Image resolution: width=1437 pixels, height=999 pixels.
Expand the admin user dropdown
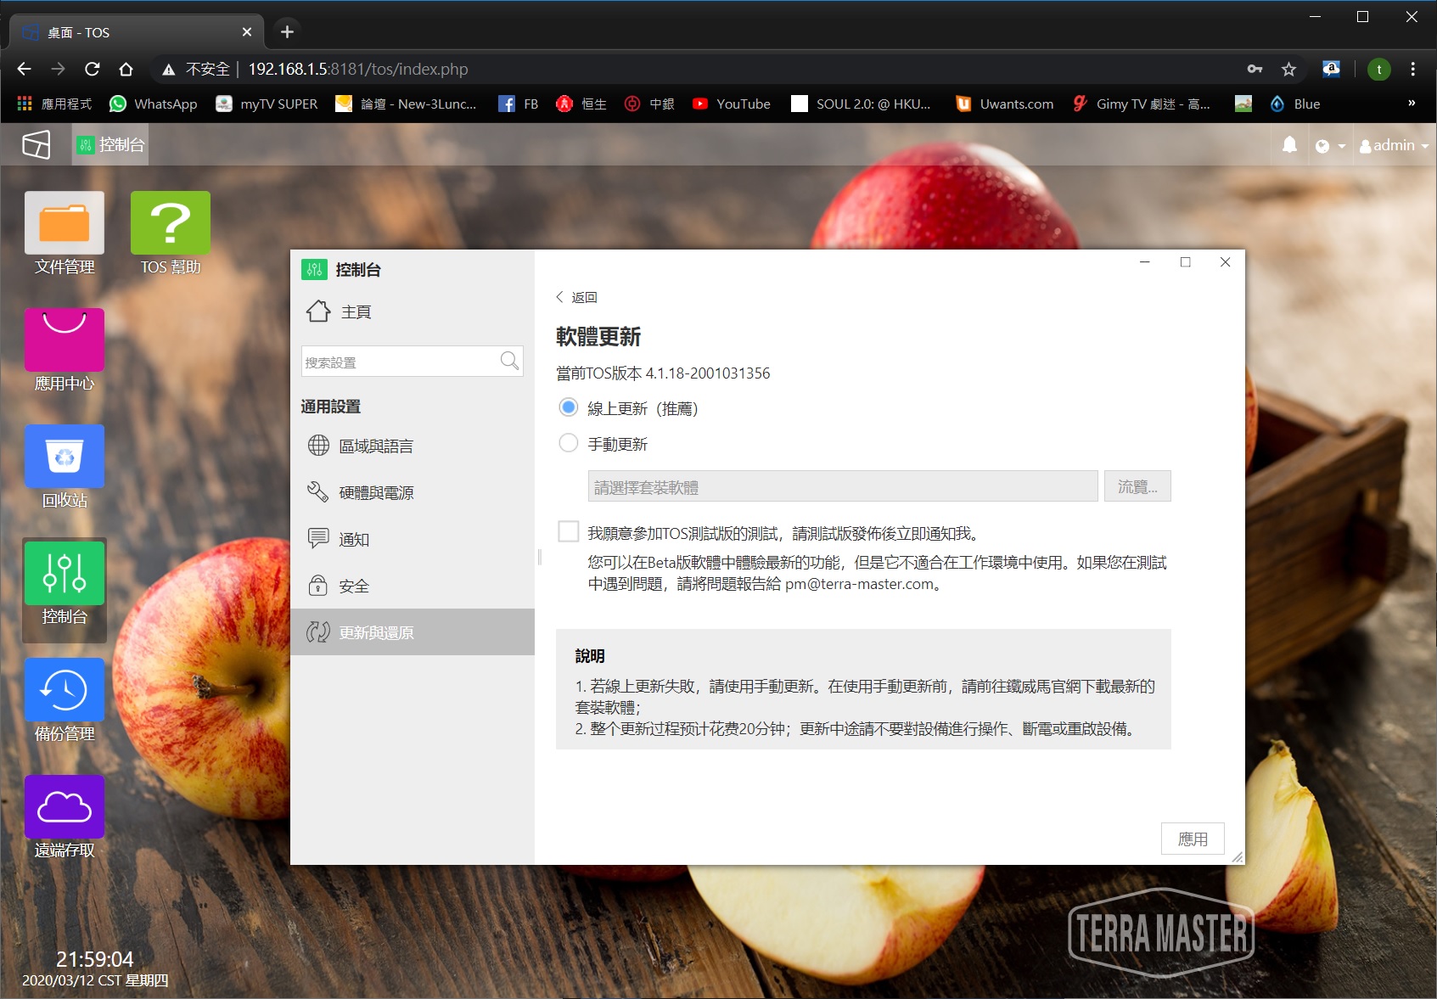pos(1394,146)
